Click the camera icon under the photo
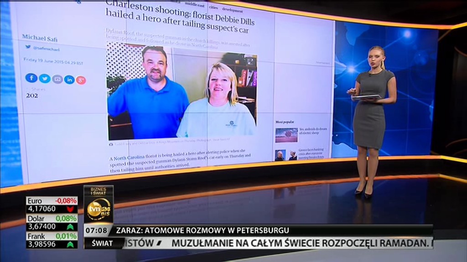This screenshot has height=262, width=467. pos(111,144)
